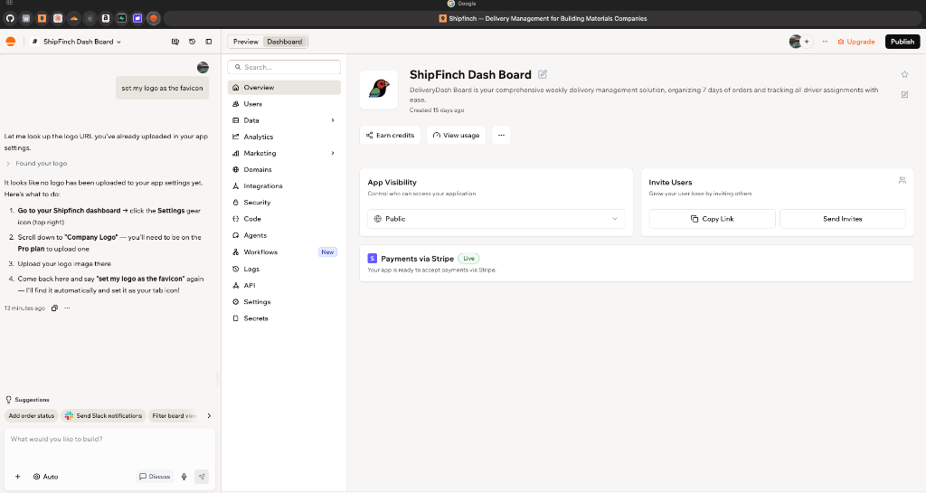The width and height of the screenshot is (926, 493).
Task: Open the GitHub bookmark in browser bar
Action: (10, 18)
